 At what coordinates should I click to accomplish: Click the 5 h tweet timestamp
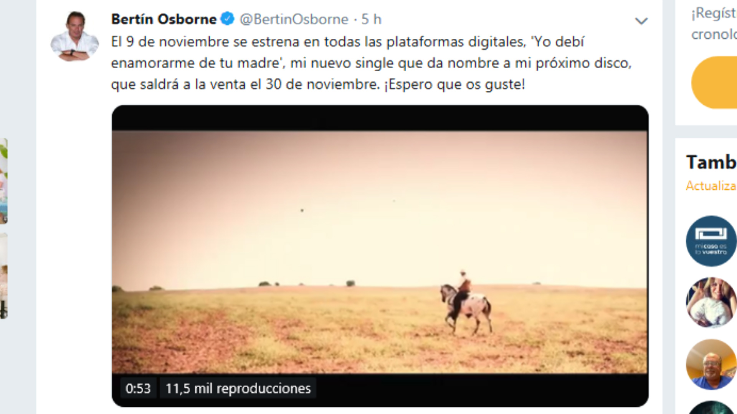coord(371,19)
